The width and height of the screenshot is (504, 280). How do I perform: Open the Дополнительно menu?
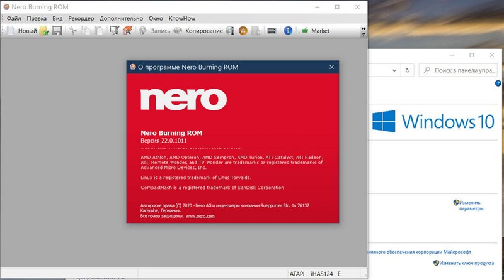(127, 19)
